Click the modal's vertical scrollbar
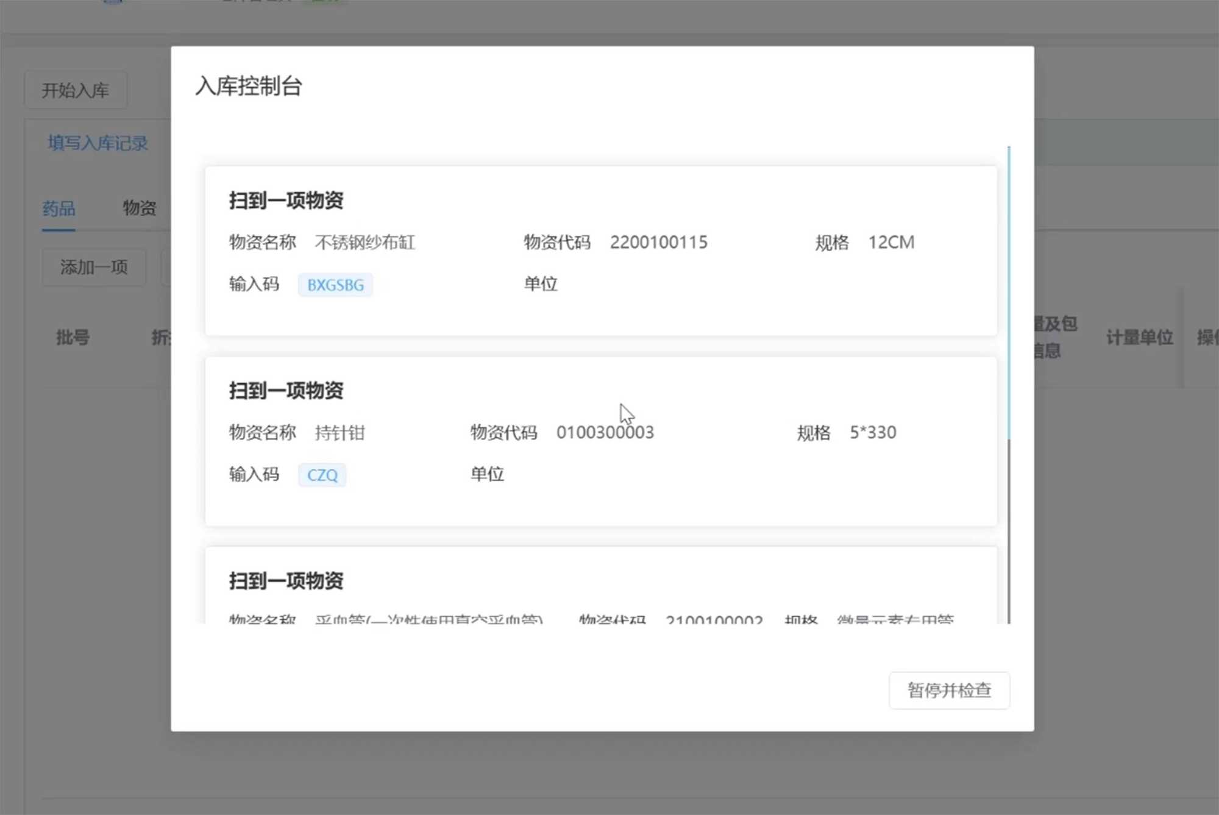Image resolution: width=1219 pixels, height=815 pixels. pos(1009,293)
